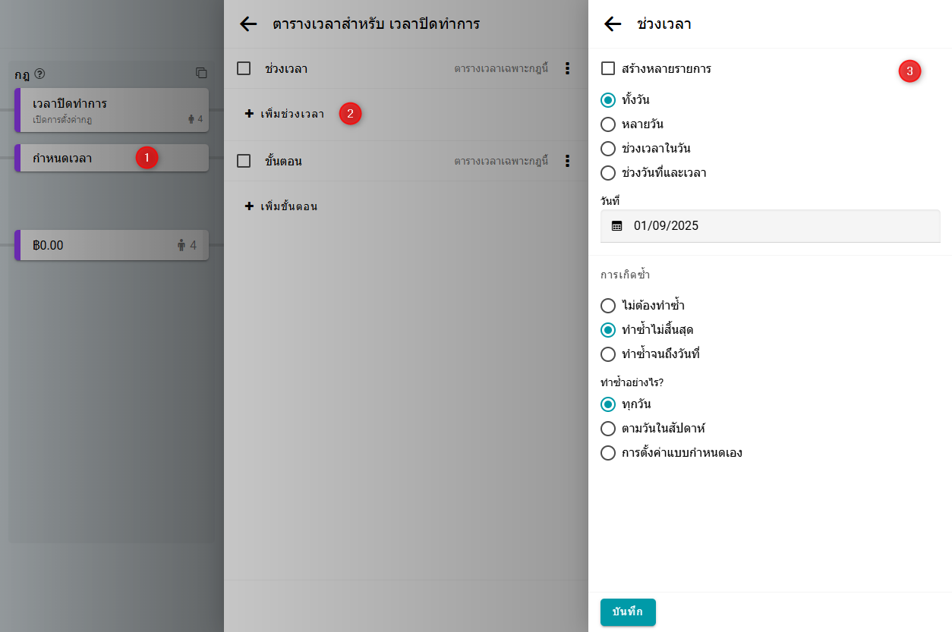Open three-dot menu for ขั้นตอน row
The width and height of the screenshot is (952, 632).
pos(567,161)
